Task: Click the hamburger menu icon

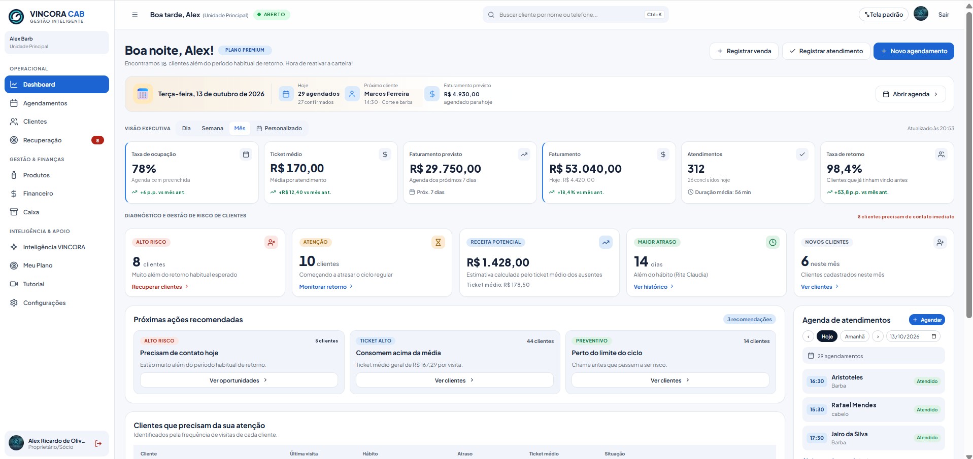Action: pos(135,15)
